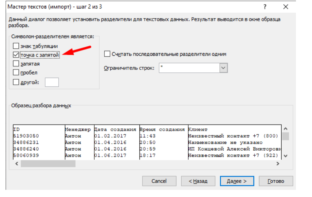Image resolution: width=312 pixels, height=197 pixels.
Task: Click right arrow of horizontal scrollbar
Action: pos(278,164)
